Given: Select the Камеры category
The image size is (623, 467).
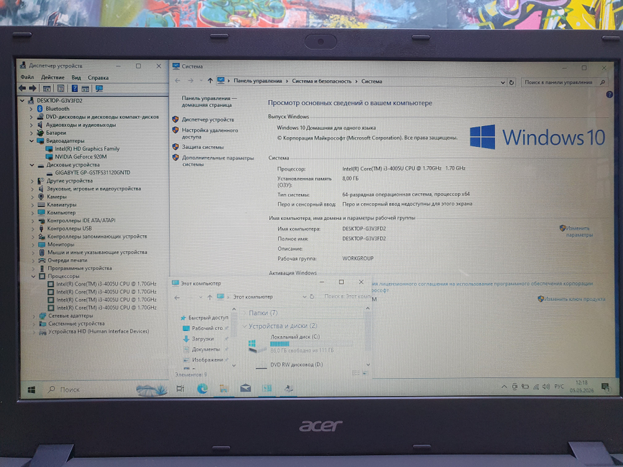Looking at the screenshot, I should click(57, 197).
